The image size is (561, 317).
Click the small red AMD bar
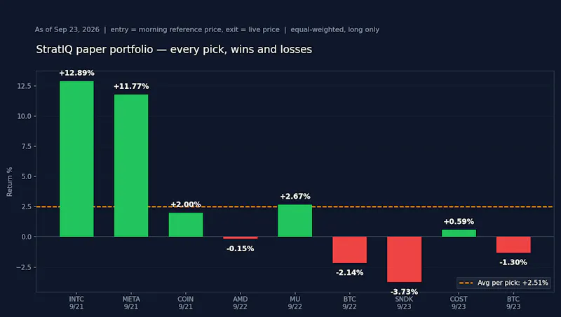(x=240, y=238)
